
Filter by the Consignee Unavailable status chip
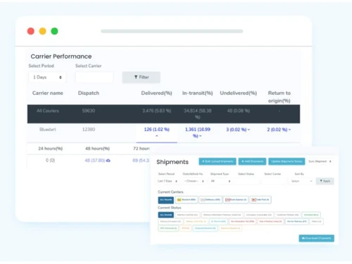point(258,215)
